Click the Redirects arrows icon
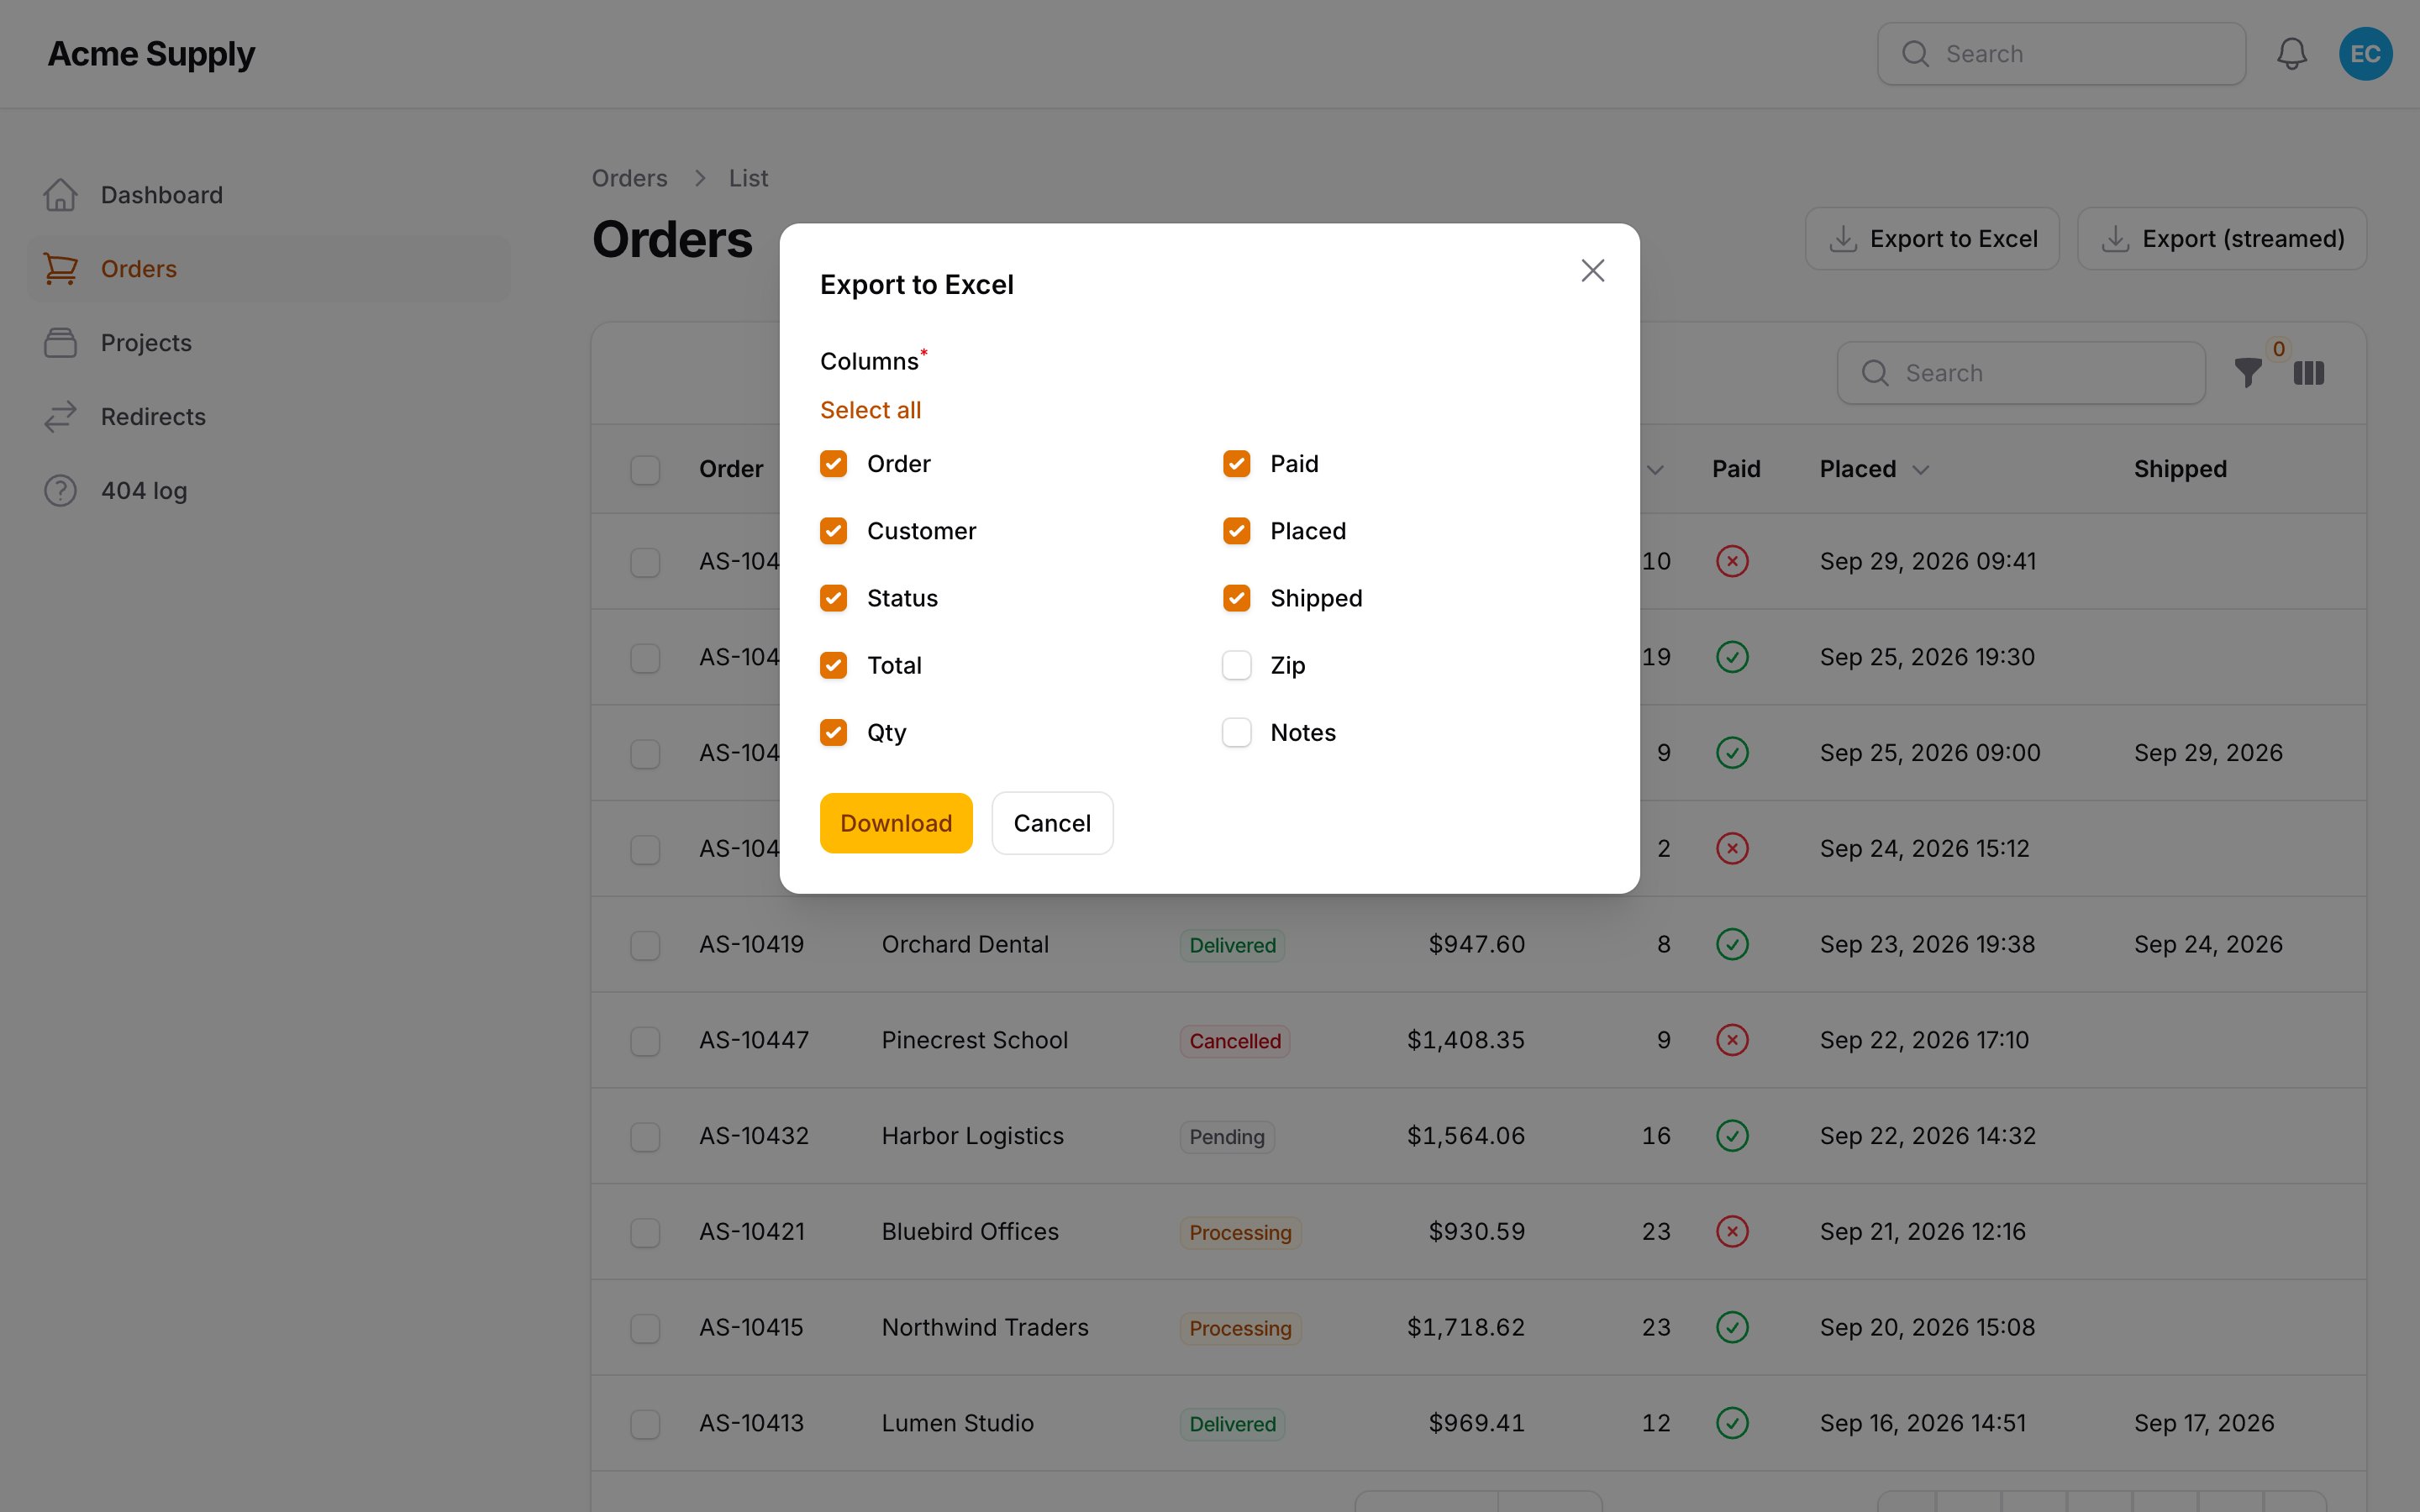 (x=60, y=417)
